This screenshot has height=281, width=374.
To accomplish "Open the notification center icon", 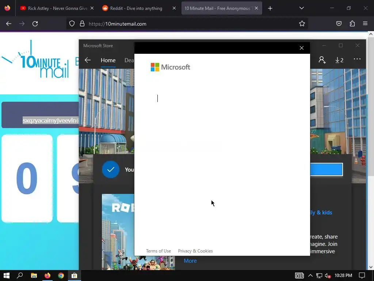I will point(362,276).
